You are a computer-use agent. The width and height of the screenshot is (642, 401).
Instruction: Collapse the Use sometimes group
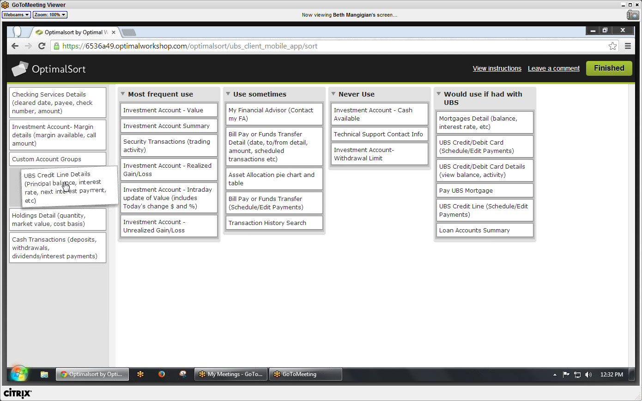(x=228, y=94)
